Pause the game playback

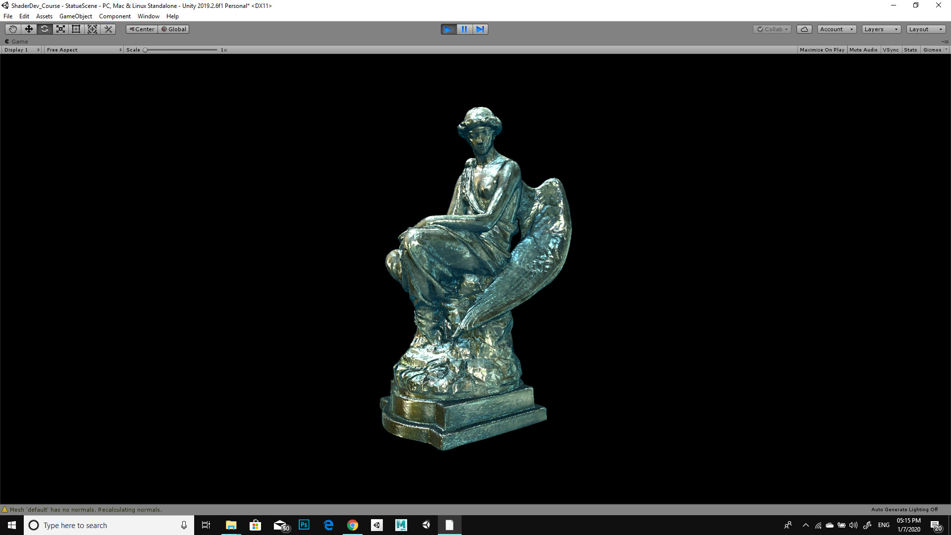pos(464,29)
